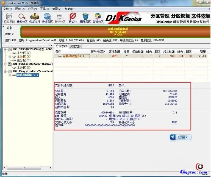Collapse the HD0:ST3500320AS disk tree node
The height and width of the screenshot is (177, 211).
6,49
